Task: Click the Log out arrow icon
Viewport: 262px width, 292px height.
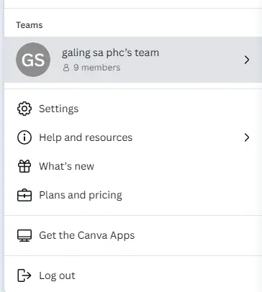Action: pos(24,275)
